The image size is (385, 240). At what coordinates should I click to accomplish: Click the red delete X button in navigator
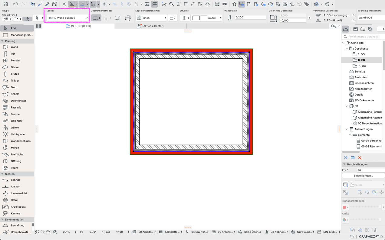pyautogui.click(x=360, y=158)
